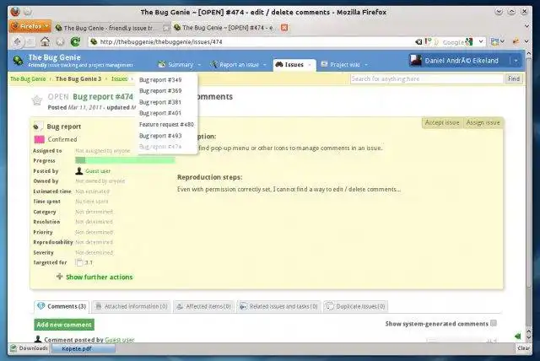Click The Bug Genie breadcrumb link
The image size is (540, 361).
coord(28,79)
